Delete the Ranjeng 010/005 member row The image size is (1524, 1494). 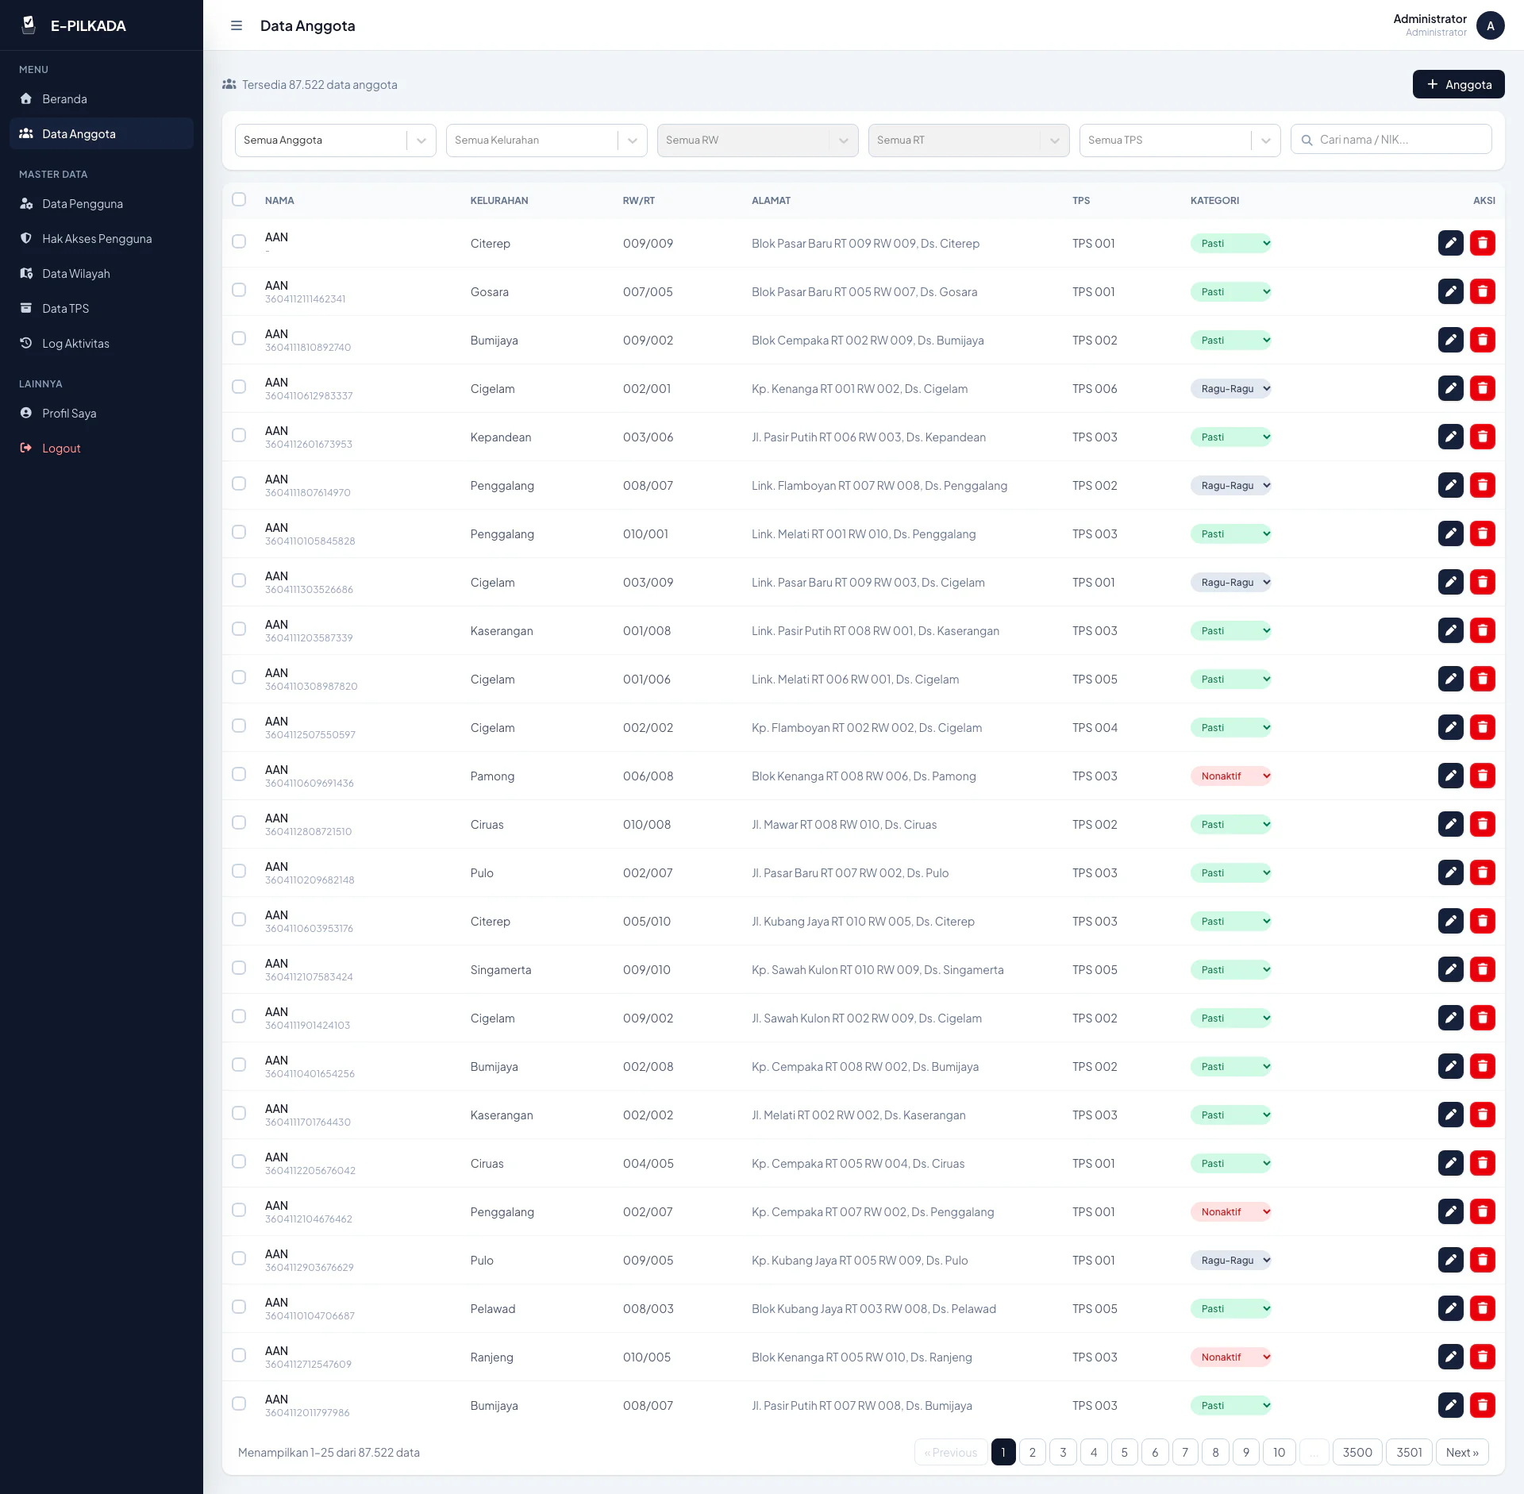click(1482, 1357)
